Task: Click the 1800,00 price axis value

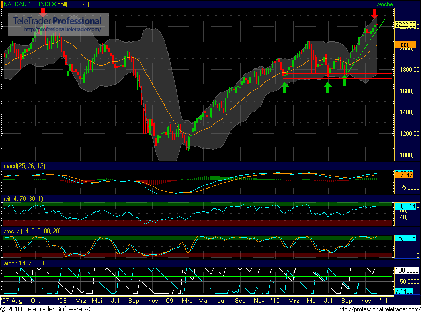Action: (409, 70)
